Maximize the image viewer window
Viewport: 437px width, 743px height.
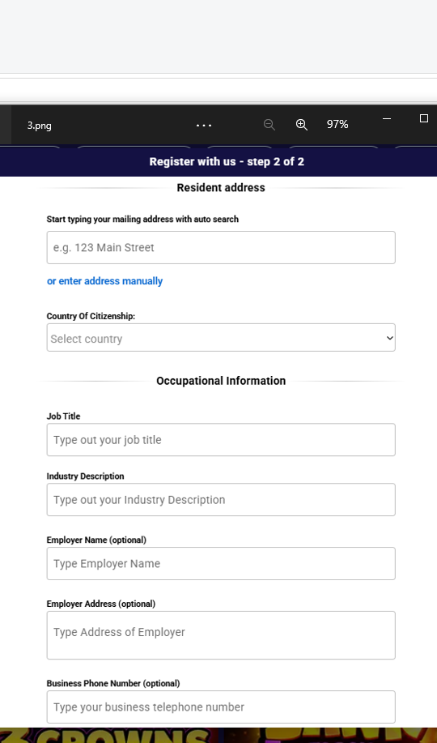coord(424,118)
